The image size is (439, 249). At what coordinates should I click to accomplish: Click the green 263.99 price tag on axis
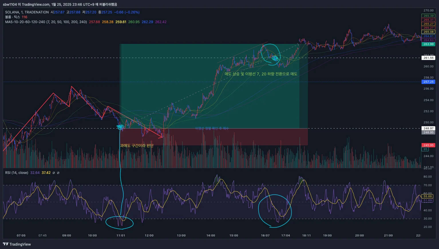428,44
